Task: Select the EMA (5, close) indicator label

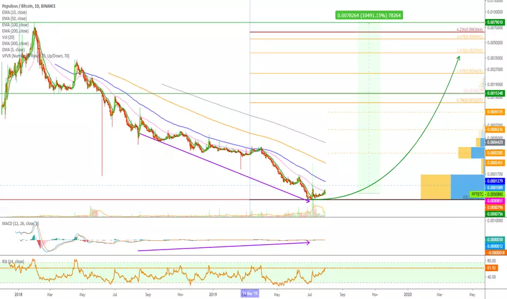Action: click(13, 50)
